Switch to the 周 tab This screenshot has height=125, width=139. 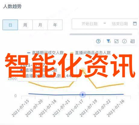point(25,25)
